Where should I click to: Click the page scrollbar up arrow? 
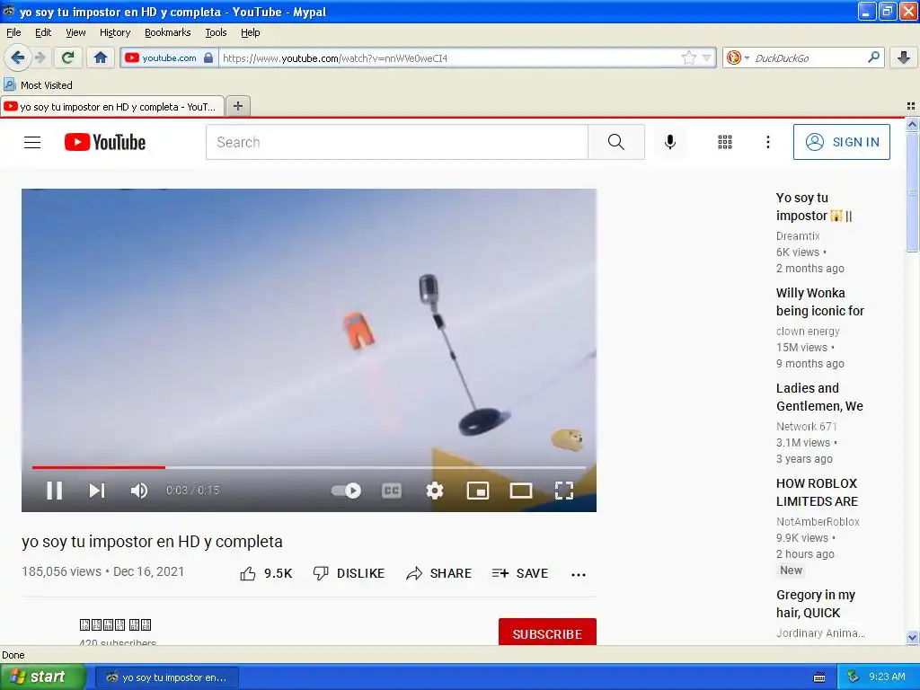(912, 124)
